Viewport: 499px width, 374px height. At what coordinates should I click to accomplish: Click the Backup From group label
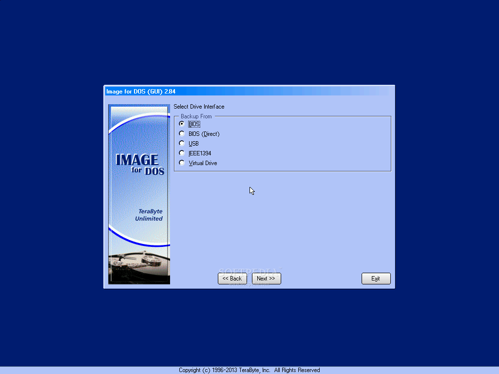[196, 116]
